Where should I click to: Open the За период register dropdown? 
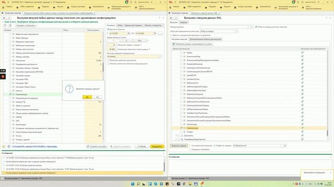coord(160,57)
